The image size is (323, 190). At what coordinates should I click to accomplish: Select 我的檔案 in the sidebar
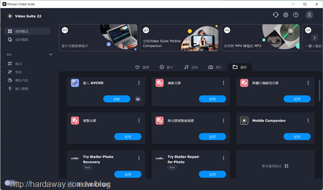(x=27, y=39)
